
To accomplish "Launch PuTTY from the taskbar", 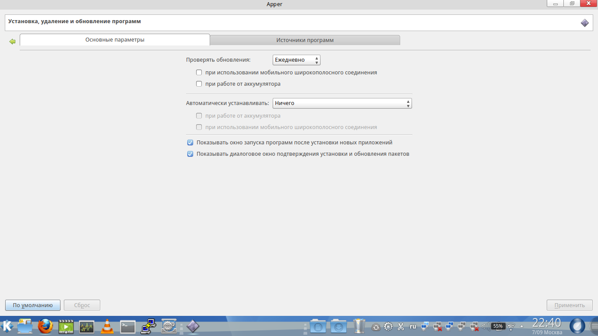I will click(x=148, y=326).
